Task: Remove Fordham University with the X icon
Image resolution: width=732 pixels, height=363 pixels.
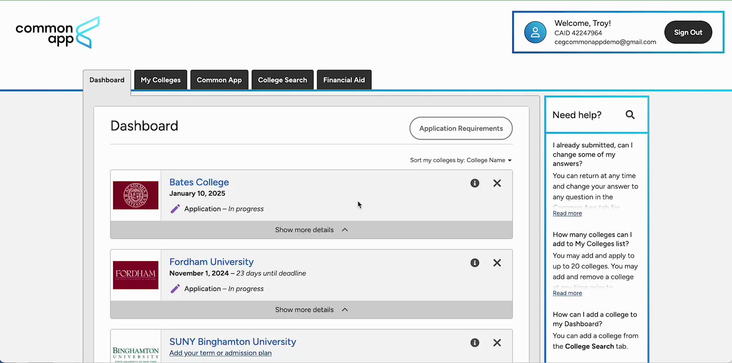Action: (497, 263)
